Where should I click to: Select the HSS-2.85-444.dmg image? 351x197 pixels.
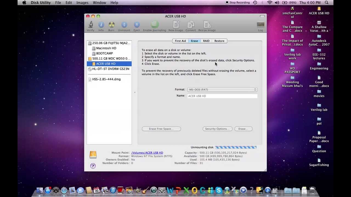[109, 79]
